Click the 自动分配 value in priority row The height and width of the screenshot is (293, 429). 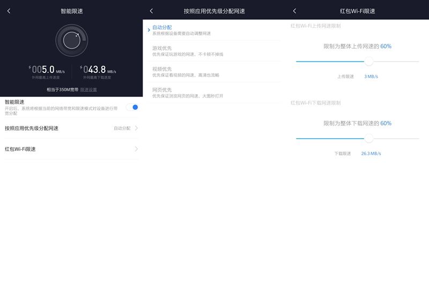tap(122, 128)
